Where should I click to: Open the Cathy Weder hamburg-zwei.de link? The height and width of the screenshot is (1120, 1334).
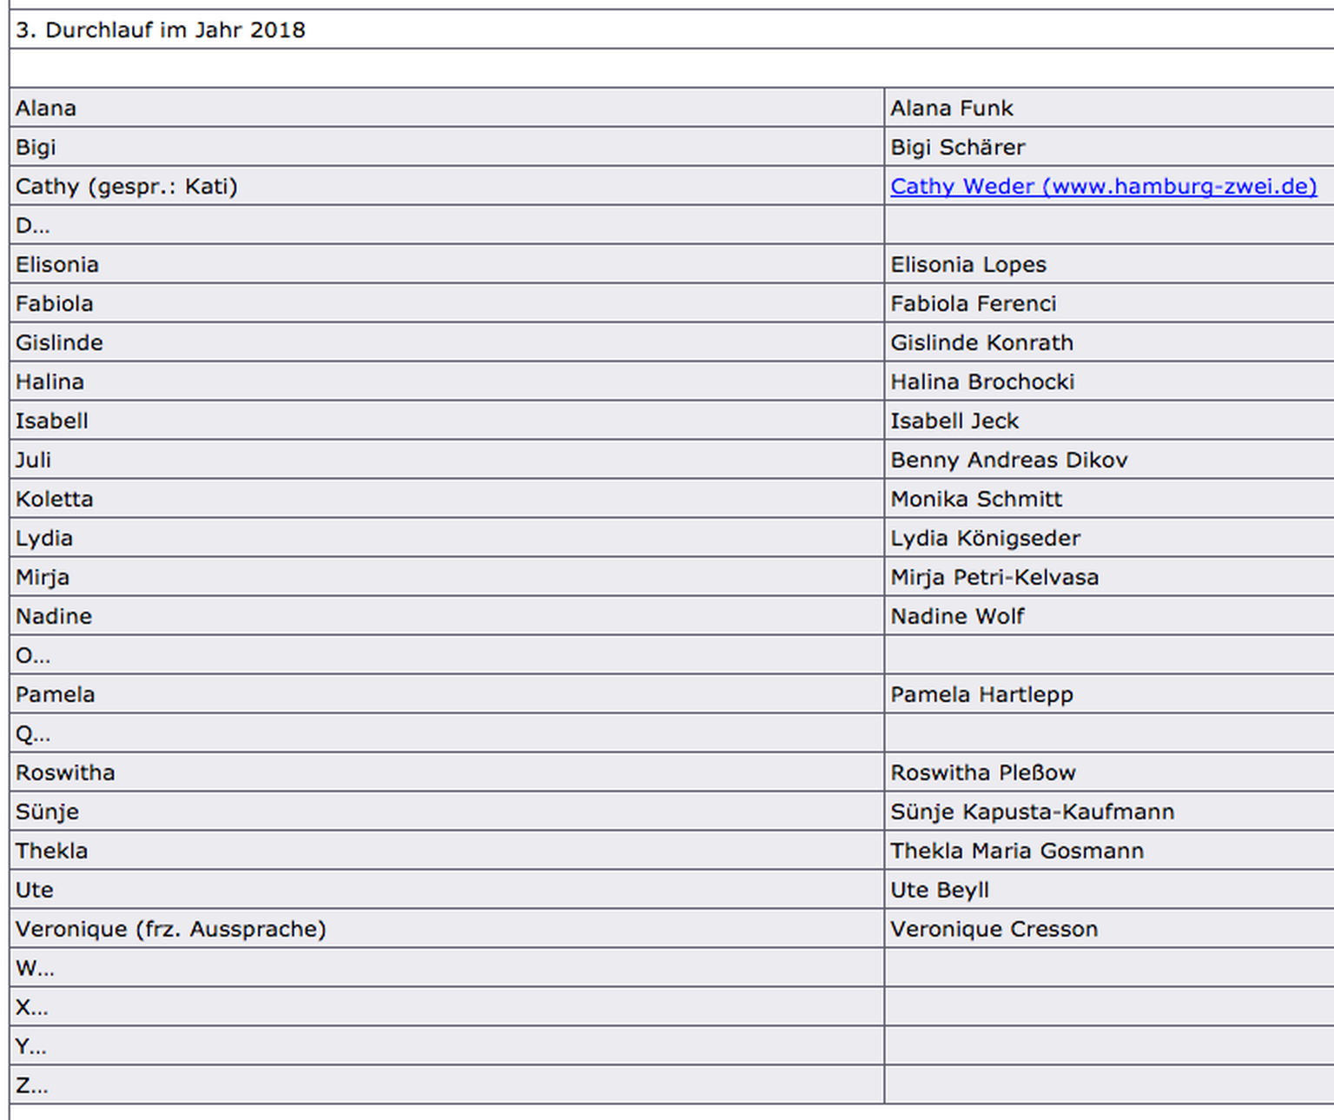pyautogui.click(x=1103, y=186)
